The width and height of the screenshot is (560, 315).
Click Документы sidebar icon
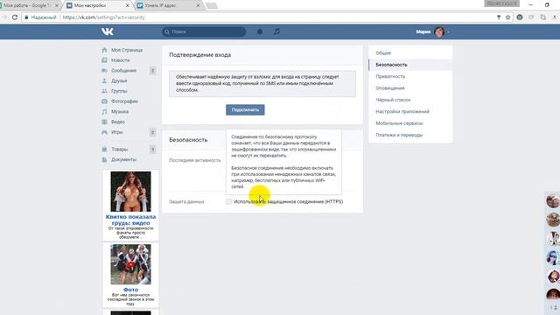pos(104,159)
